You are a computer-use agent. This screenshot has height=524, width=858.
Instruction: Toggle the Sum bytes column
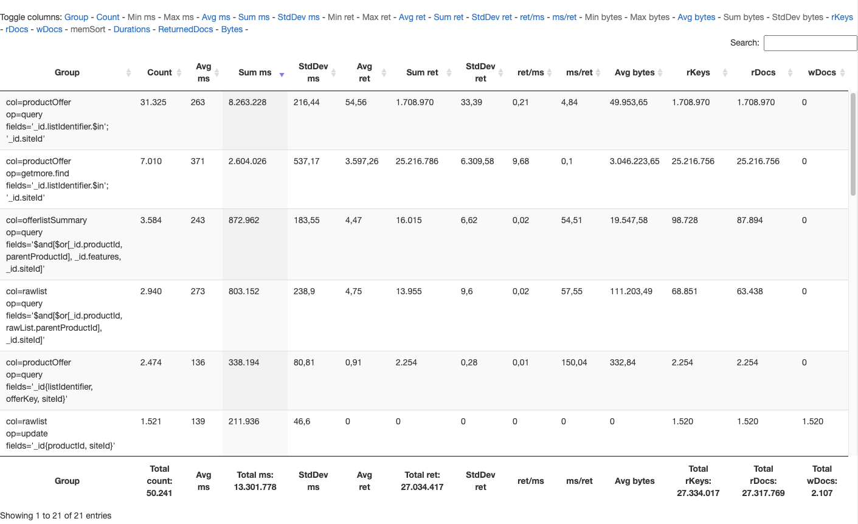pos(744,17)
